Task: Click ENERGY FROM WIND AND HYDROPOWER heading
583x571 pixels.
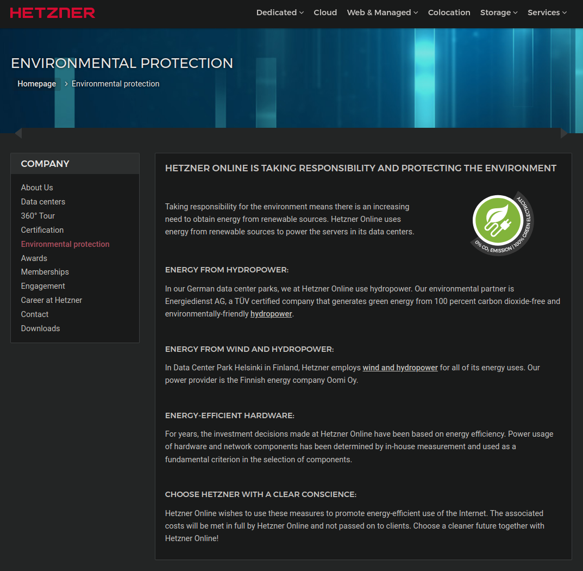Action: click(x=249, y=349)
